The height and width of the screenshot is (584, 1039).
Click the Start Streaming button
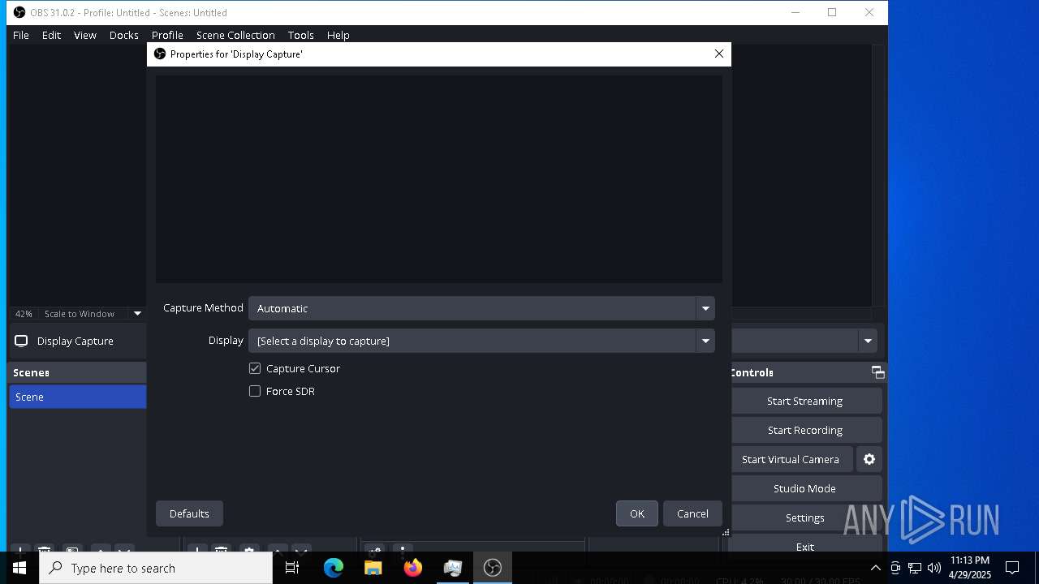tap(805, 401)
